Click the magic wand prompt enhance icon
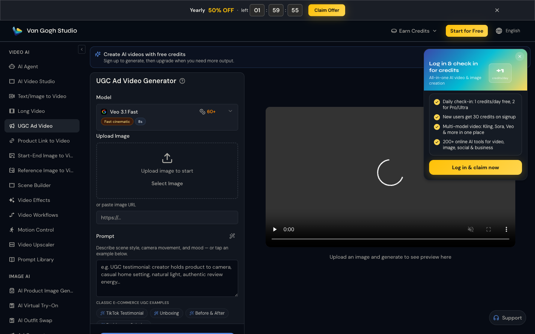 pos(232,236)
